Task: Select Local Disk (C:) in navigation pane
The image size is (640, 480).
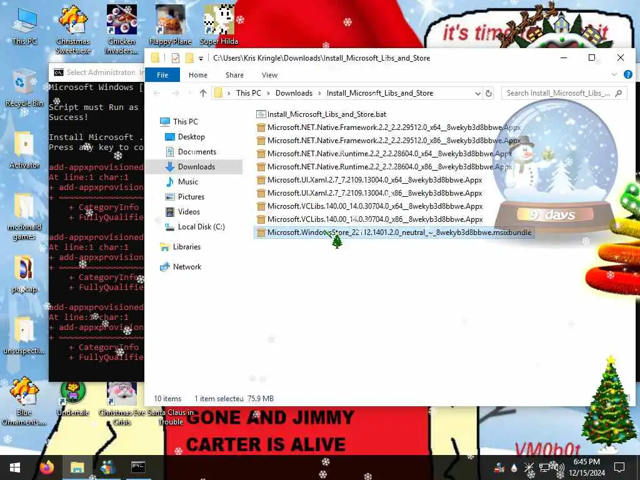Action: [201, 226]
